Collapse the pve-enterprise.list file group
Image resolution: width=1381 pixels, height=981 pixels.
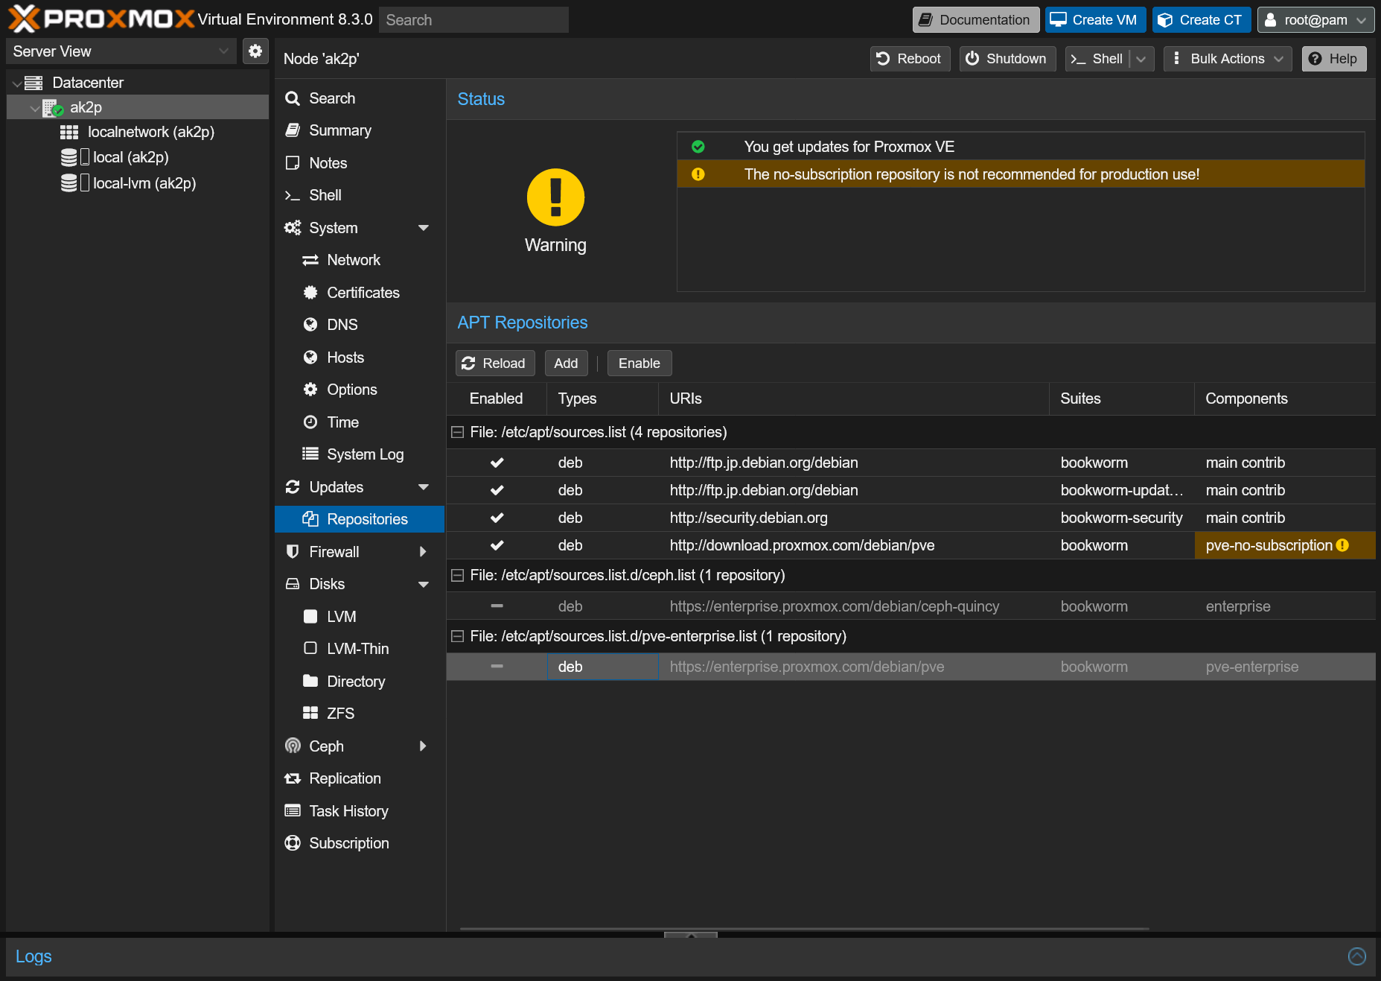458,636
